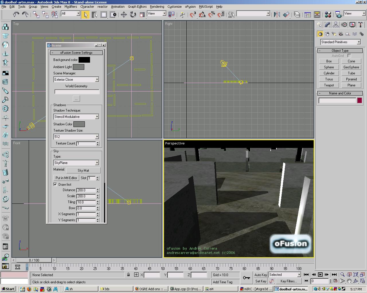Open the oFusion menu
This screenshot has height=293, width=367.
pos(190,7)
